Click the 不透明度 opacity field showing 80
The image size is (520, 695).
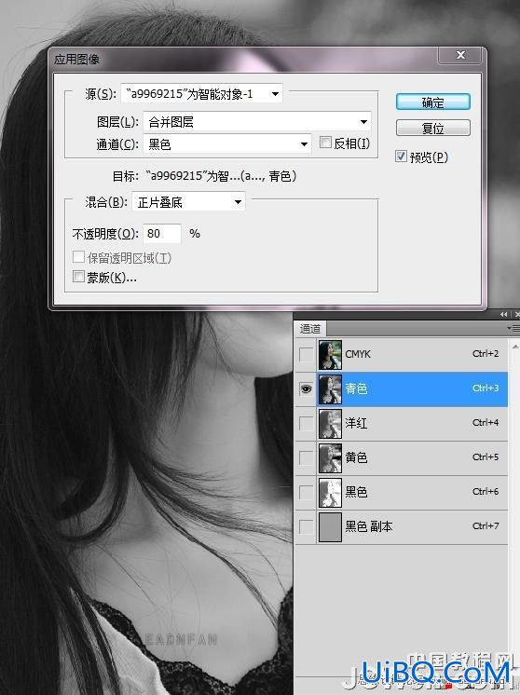162,234
